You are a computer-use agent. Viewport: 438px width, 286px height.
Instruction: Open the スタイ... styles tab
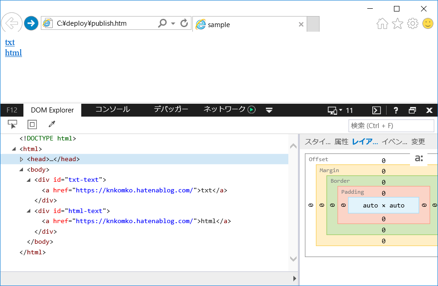(317, 141)
